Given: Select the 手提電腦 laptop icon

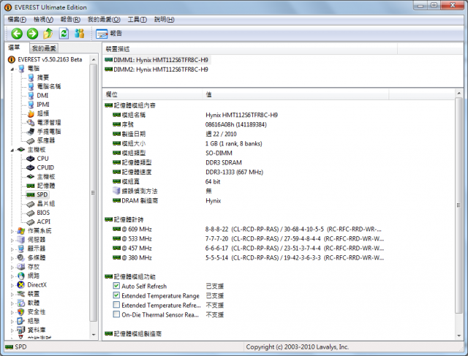Looking at the screenshot, I should (31, 132).
